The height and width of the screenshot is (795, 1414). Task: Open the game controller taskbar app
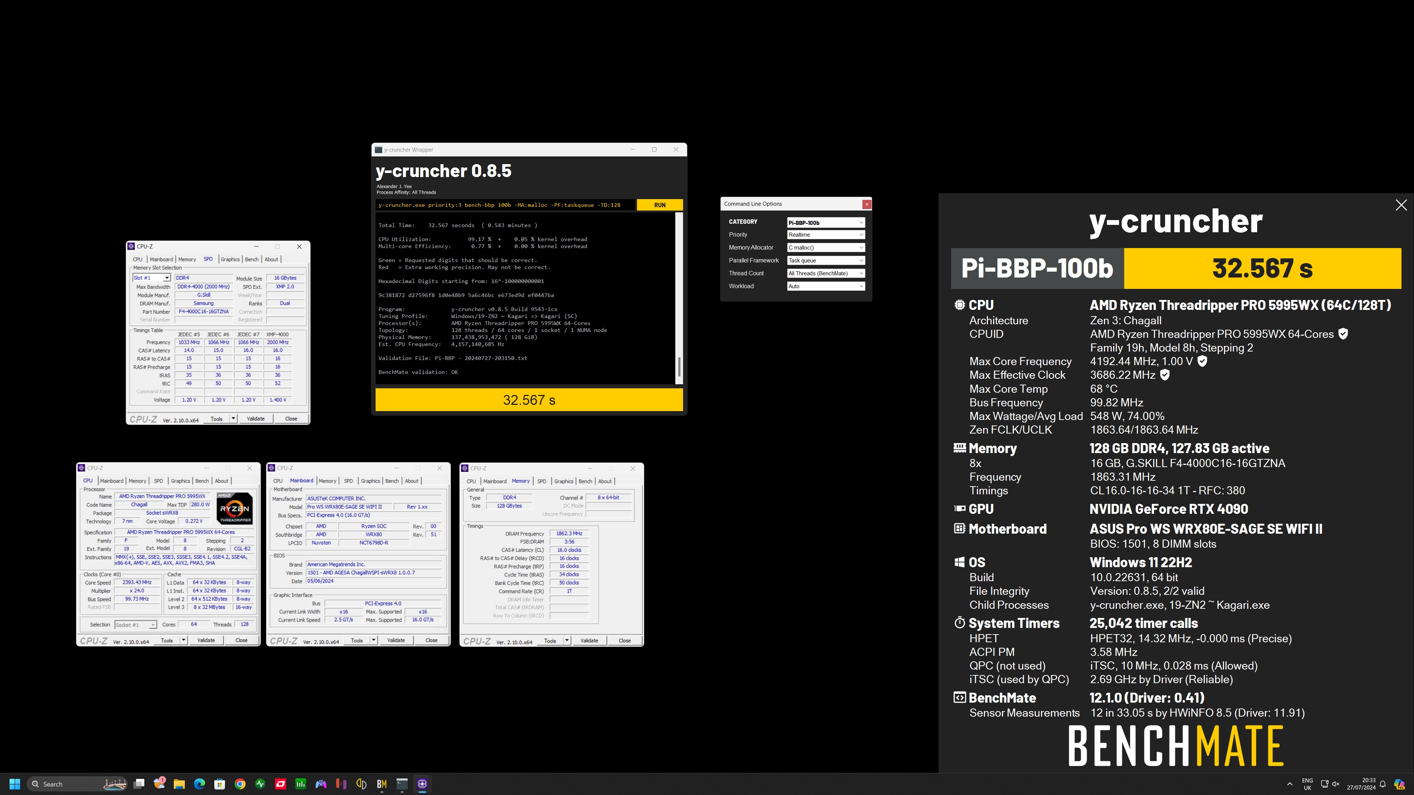[x=321, y=784]
